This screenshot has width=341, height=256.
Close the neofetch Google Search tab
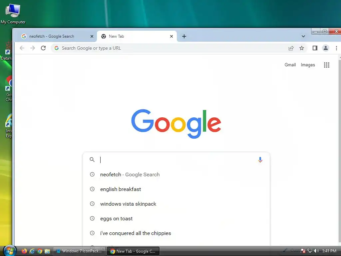point(92,36)
